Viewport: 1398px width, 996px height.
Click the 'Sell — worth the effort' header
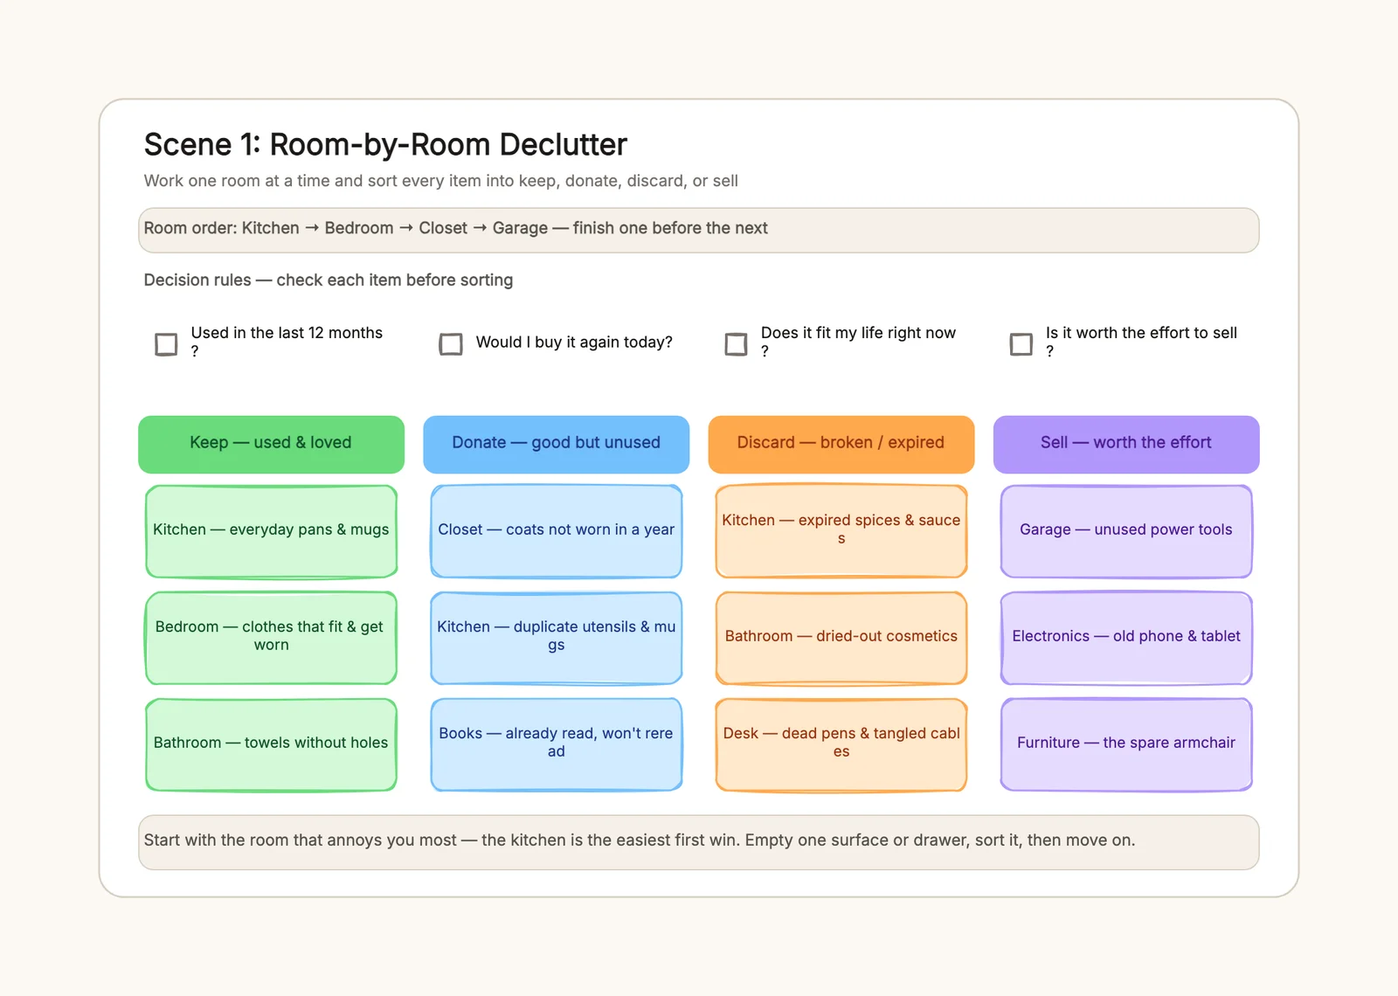pyautogui.click(x=1126, y=444)
